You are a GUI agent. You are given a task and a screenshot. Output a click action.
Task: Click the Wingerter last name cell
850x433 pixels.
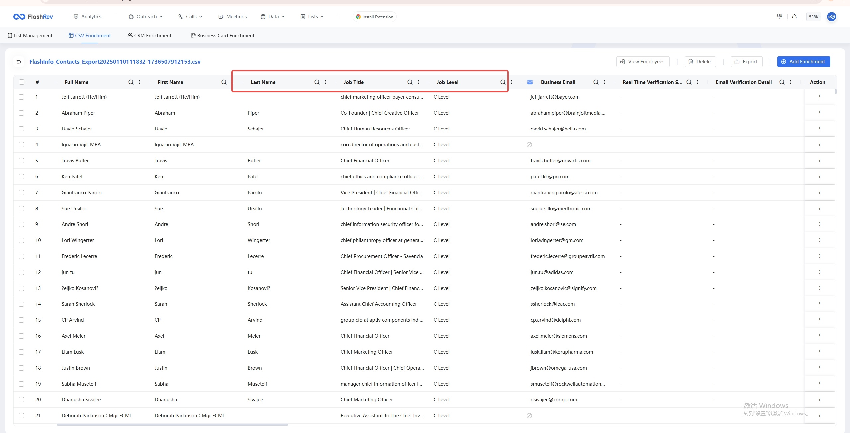pos(259,240)
